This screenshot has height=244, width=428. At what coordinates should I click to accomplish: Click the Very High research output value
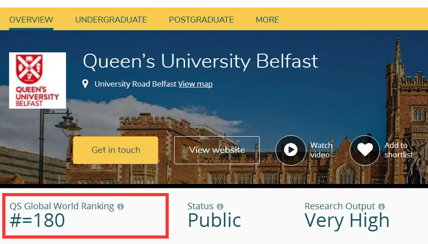[x=347, y=221]
